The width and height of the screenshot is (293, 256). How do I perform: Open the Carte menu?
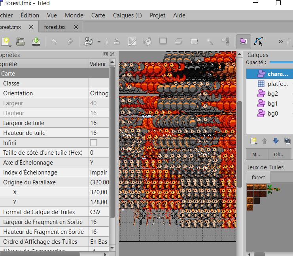[98, 15]
